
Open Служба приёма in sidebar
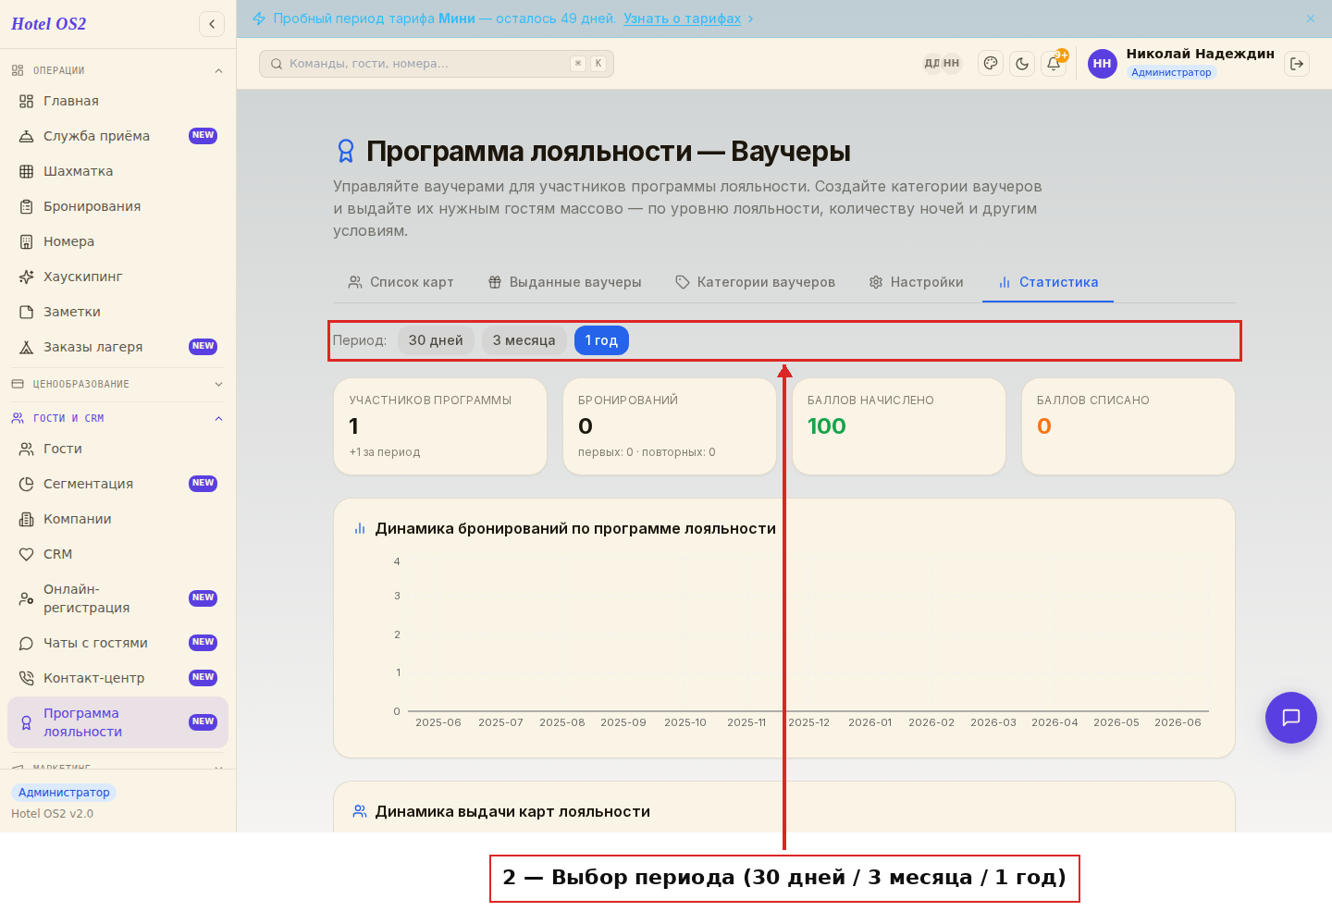117,136
